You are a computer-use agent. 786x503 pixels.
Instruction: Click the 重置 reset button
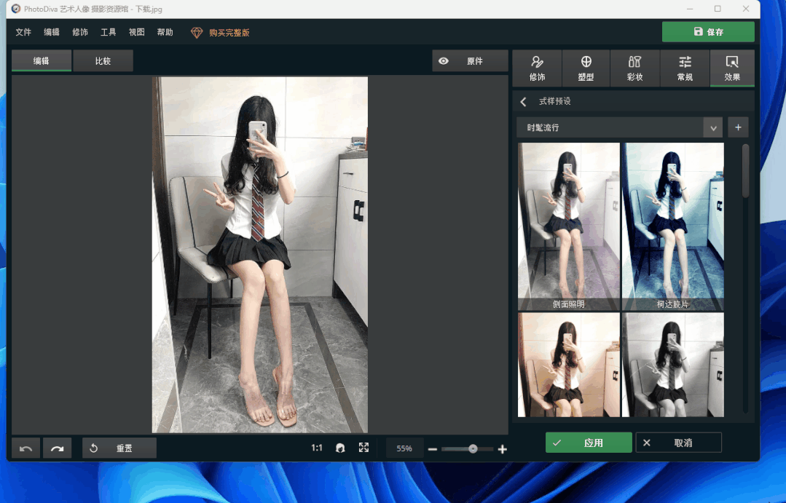119,448
